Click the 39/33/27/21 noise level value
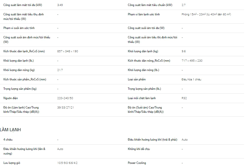This screenshot has width=246, height=165. coord(66,108)
